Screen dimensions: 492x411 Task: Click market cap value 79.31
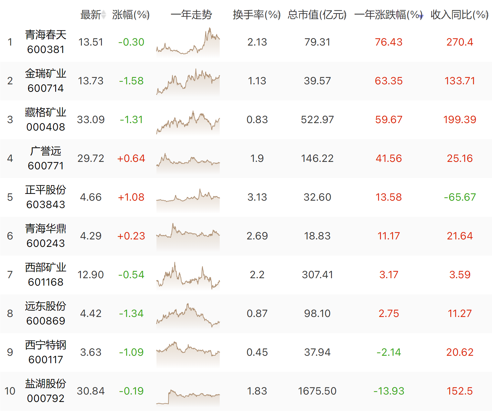317,42
